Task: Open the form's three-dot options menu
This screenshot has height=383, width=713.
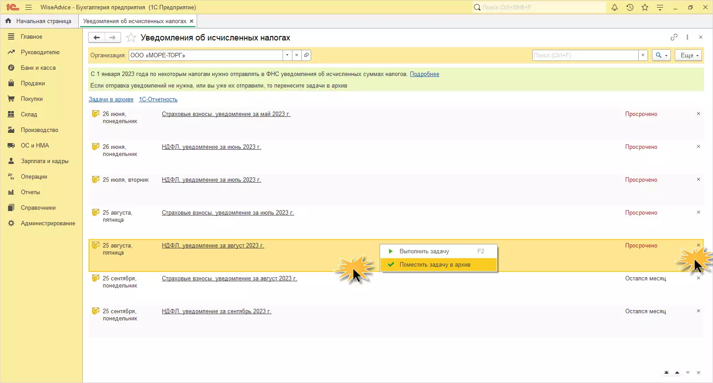Action: pyautogui.click(x=687, y=37)
